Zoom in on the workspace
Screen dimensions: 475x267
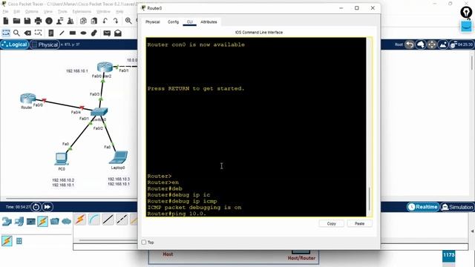(128, 21)
